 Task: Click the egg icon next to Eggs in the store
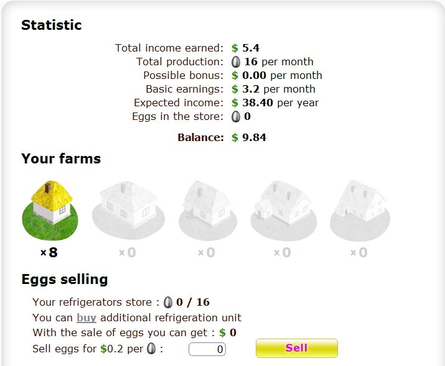click(x=235, y=116)
